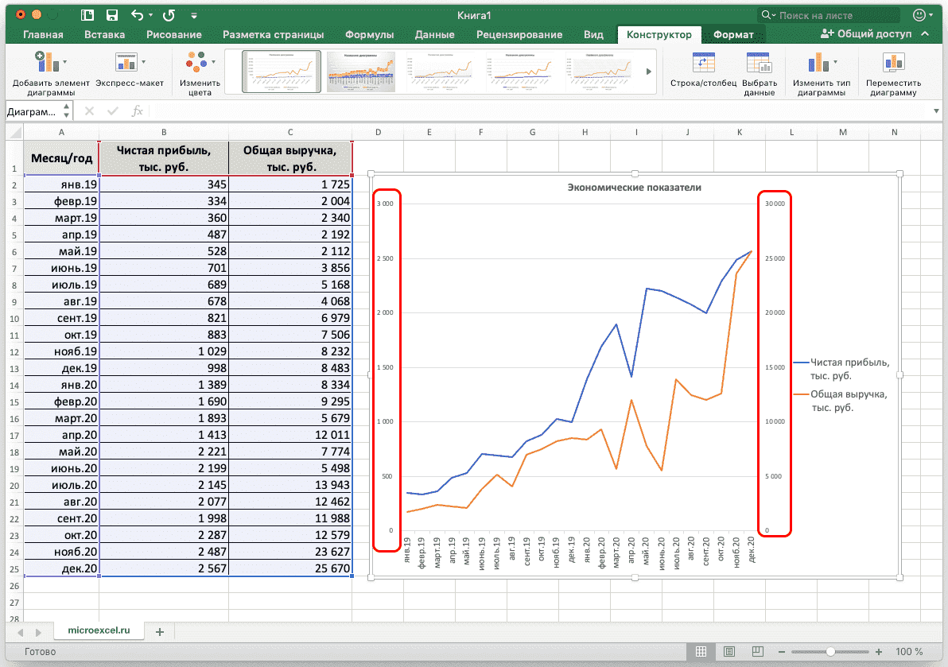Add a new sheet with plus icon
This screenshot has height=667, width=948.
[x=160, y=631]
